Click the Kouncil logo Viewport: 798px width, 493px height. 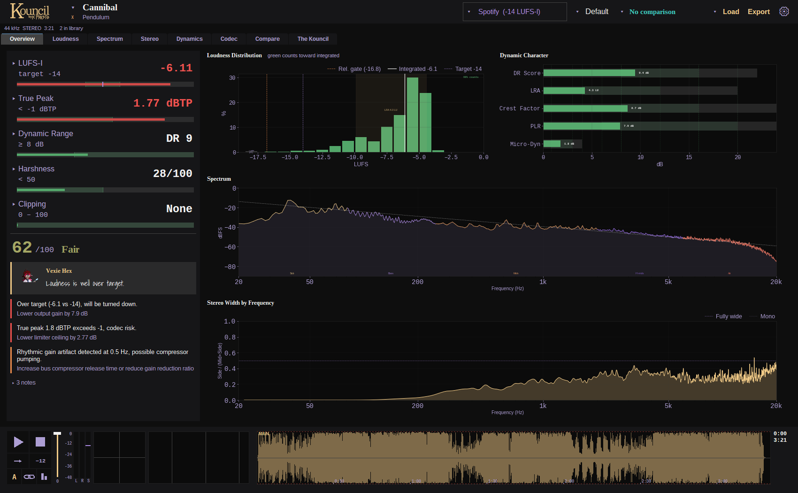tap(30, 11)
